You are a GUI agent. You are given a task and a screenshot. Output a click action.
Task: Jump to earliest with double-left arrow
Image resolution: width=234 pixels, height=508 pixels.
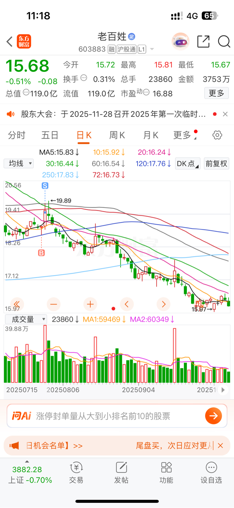pos(17,304)
